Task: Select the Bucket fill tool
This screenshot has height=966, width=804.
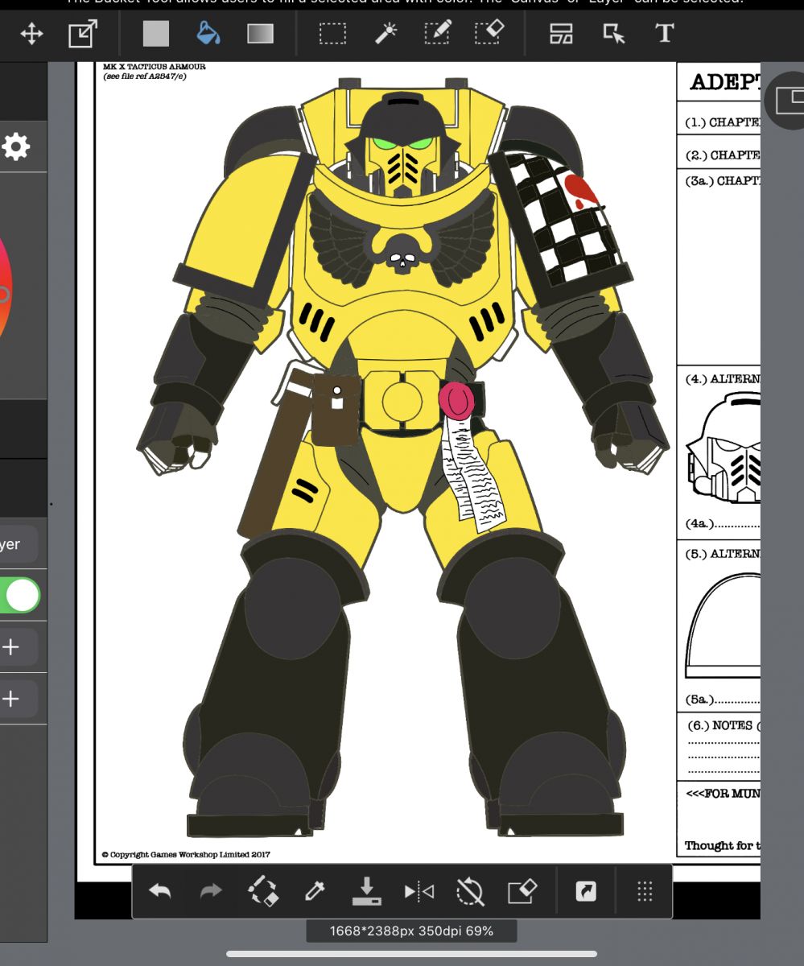Action: click(x=208, y=34)
